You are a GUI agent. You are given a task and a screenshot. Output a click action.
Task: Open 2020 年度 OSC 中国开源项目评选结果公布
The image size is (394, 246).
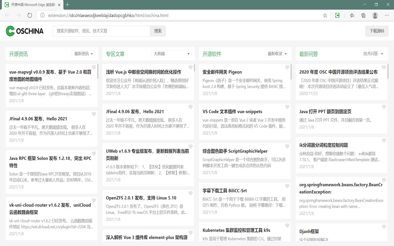point(338,72)
